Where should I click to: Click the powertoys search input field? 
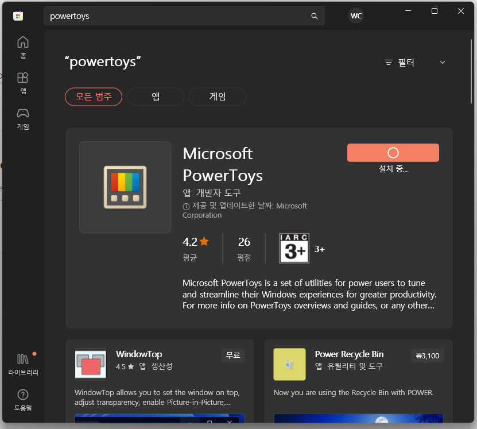[184, 16]
